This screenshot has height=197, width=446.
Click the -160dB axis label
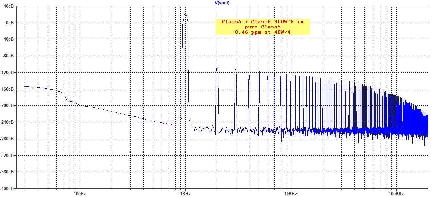(x=8, y=89)
